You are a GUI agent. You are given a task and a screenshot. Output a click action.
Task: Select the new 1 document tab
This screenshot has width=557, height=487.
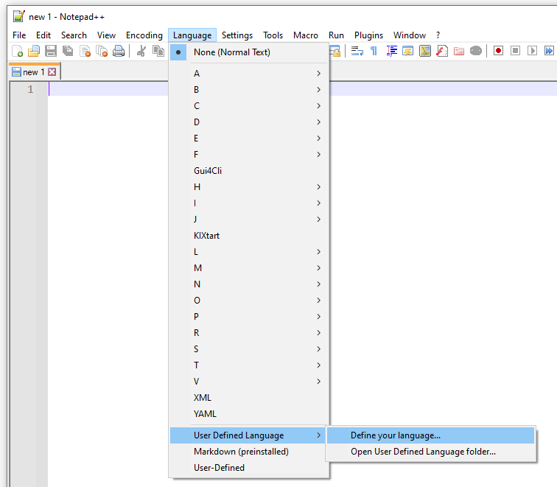[35, 71]
